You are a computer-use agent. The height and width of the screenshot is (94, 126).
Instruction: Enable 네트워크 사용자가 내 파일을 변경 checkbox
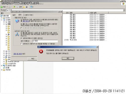[21, 44]
